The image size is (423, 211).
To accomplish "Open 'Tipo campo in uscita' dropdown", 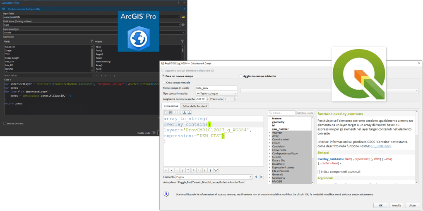I will point(217,93).
